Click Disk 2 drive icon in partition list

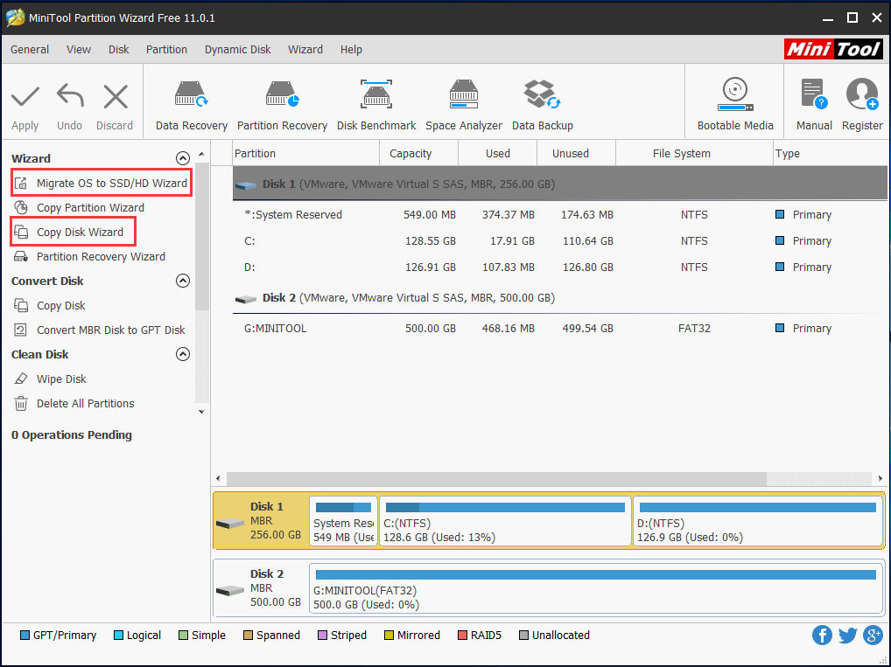click(x=246, y=299)
